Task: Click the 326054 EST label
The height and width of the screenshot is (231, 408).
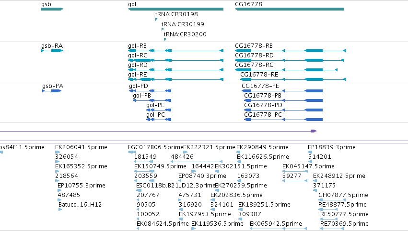Action: (67, 157)
